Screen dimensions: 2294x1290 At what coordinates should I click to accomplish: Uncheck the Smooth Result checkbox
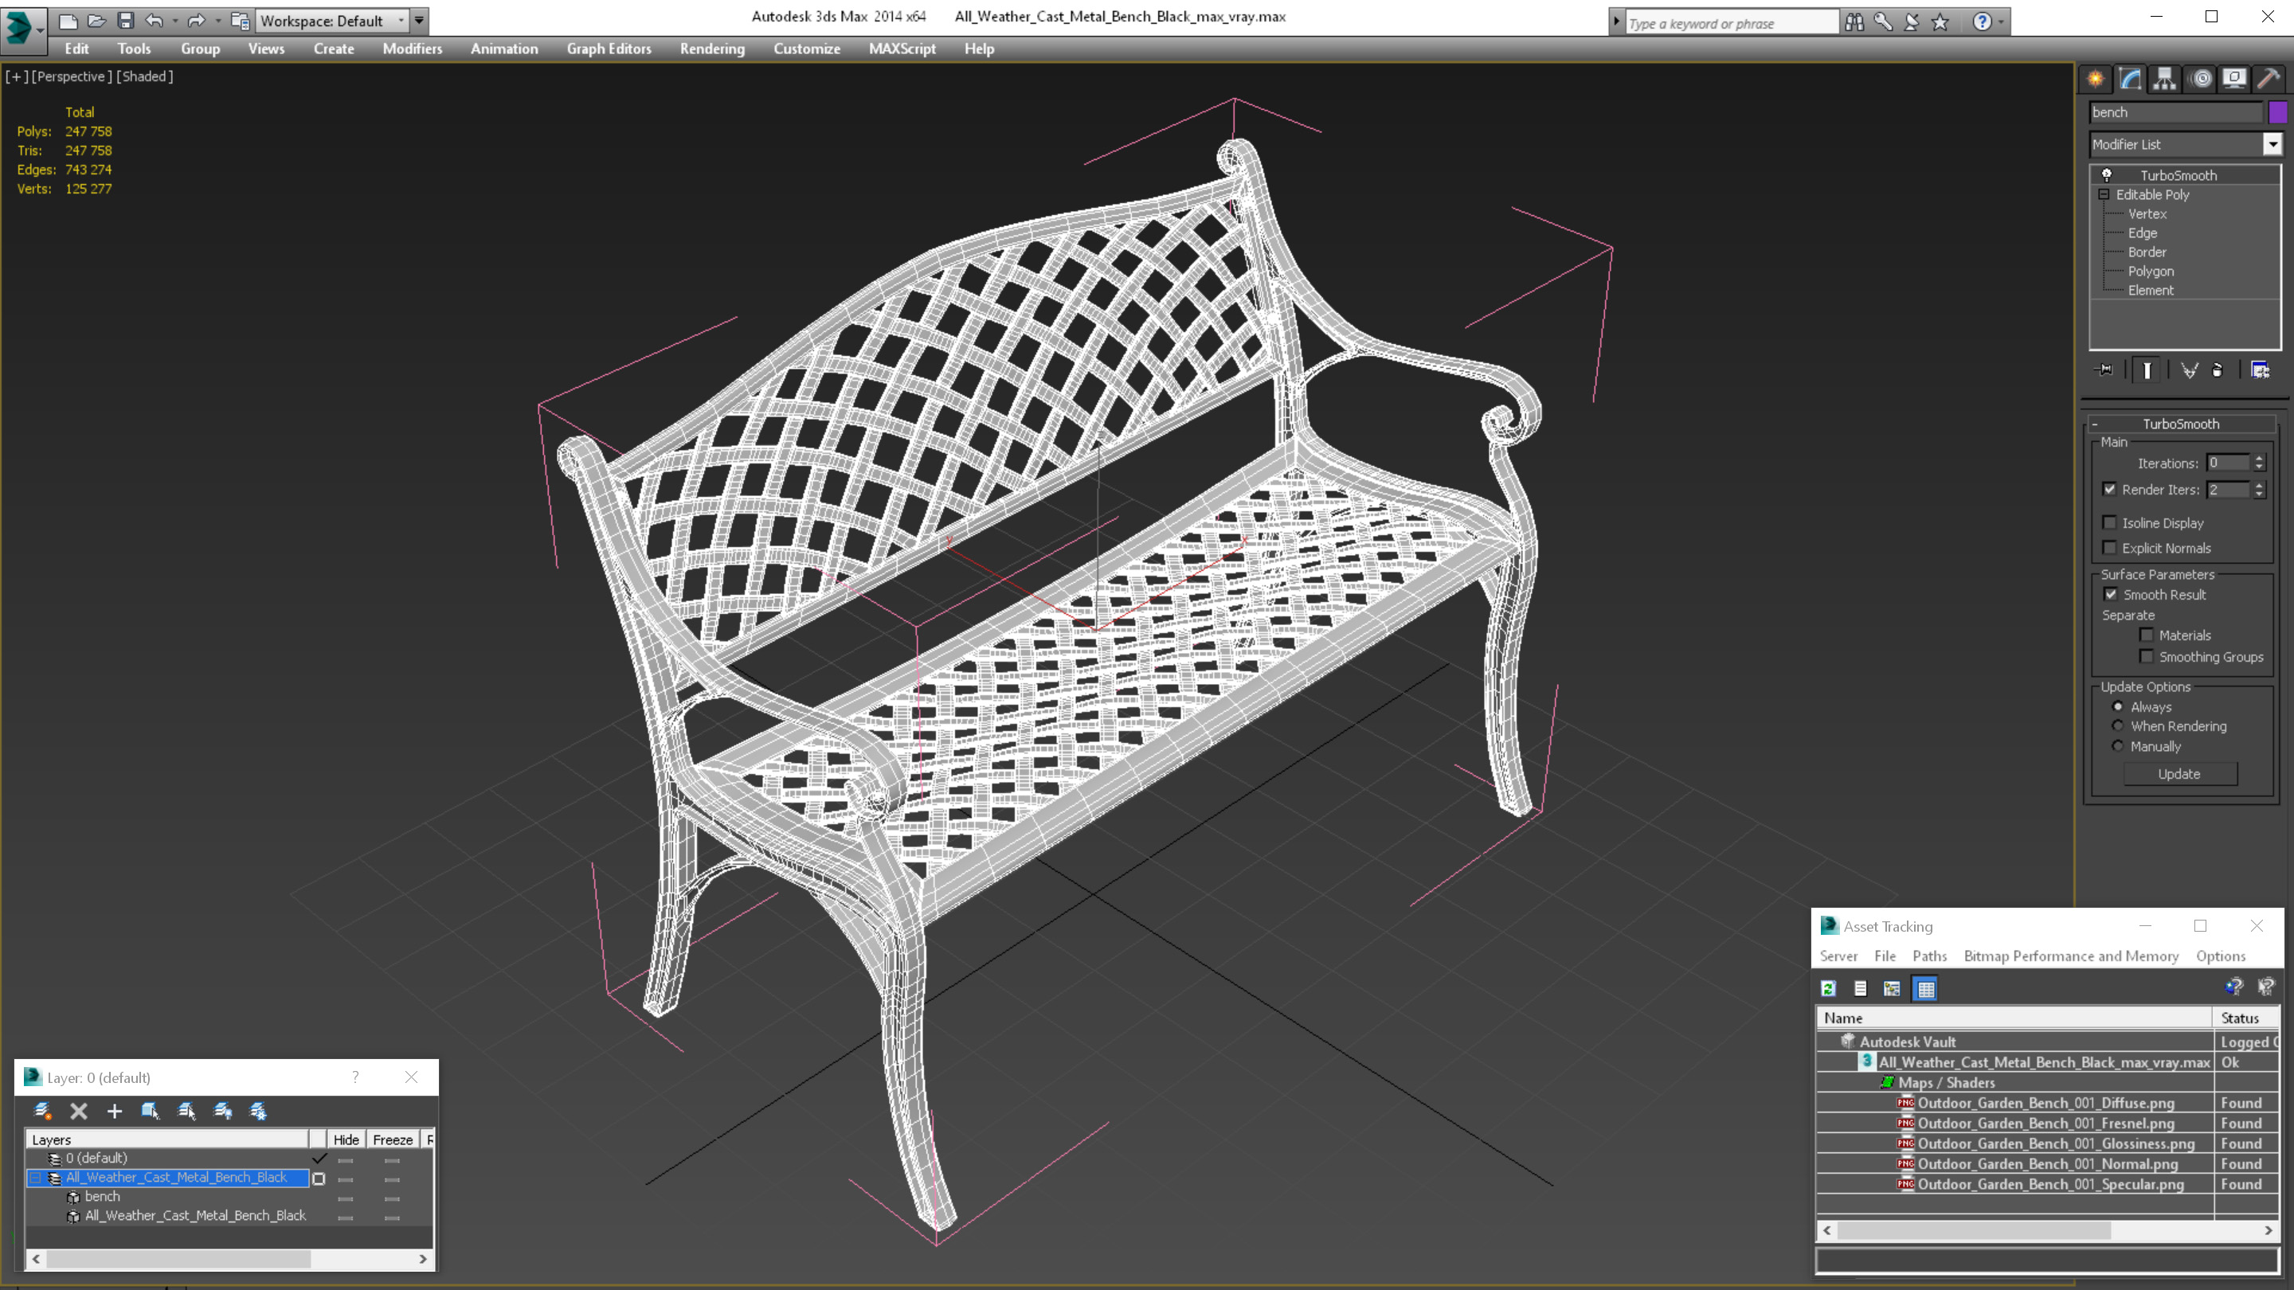(2111, 594)
